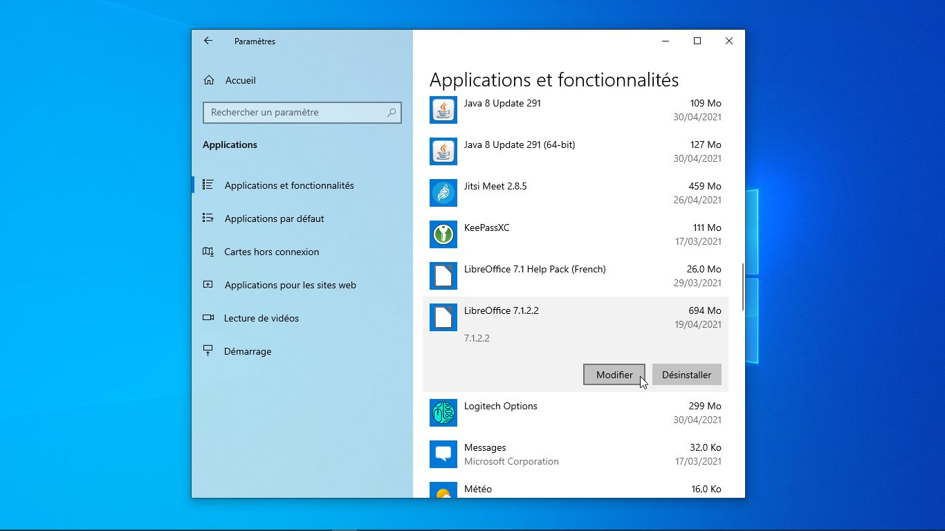Click the 26/04/2021 install date

point(698,200)
